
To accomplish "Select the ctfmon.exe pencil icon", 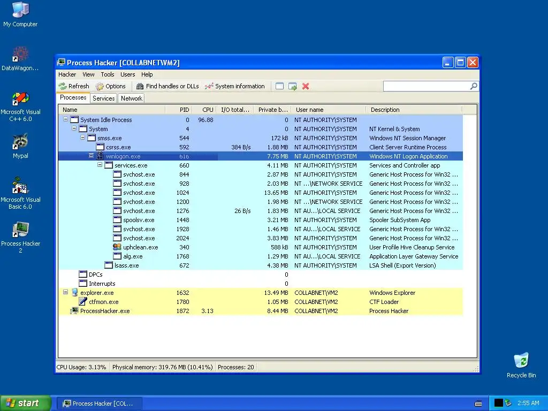I will pos(83,301).
